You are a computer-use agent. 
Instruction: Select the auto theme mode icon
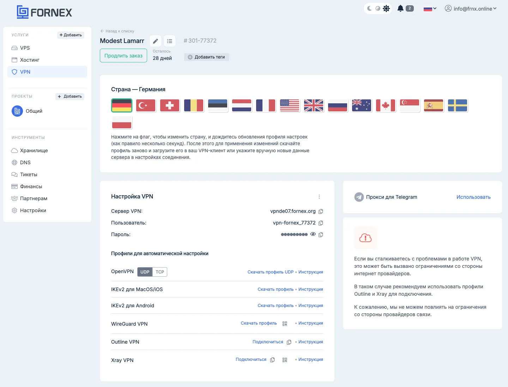[x=378, y=8]
